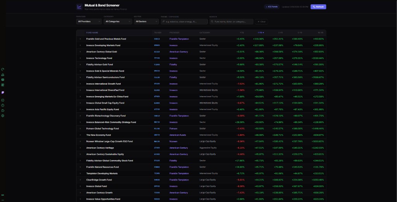Expand the Invesco Developing Markets Fund row

[80, 45]
